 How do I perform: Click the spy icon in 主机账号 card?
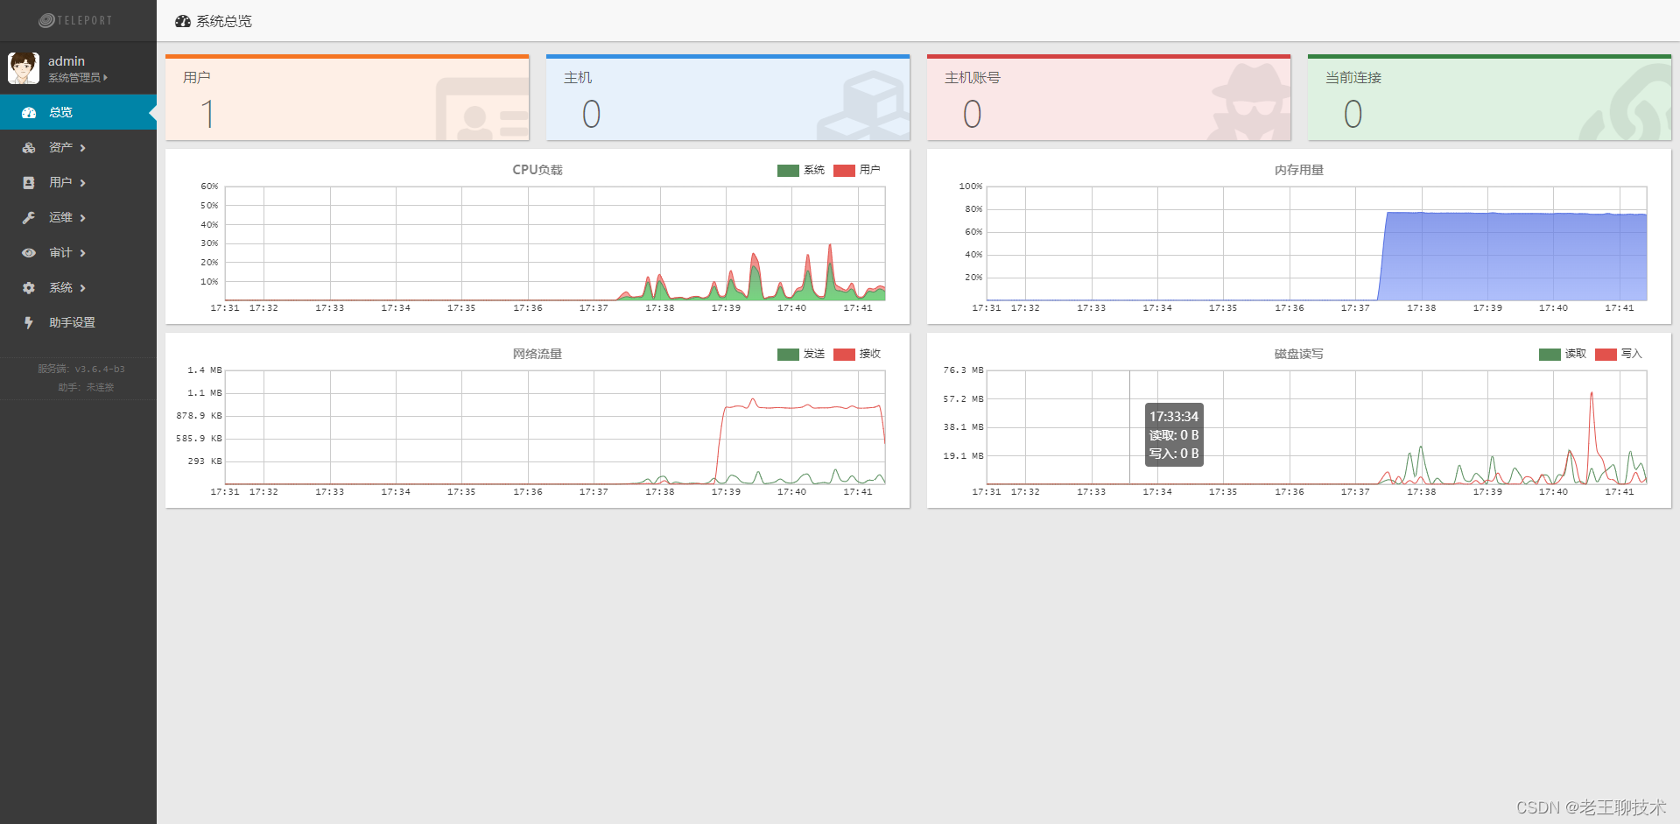[x=1249, y=102]
